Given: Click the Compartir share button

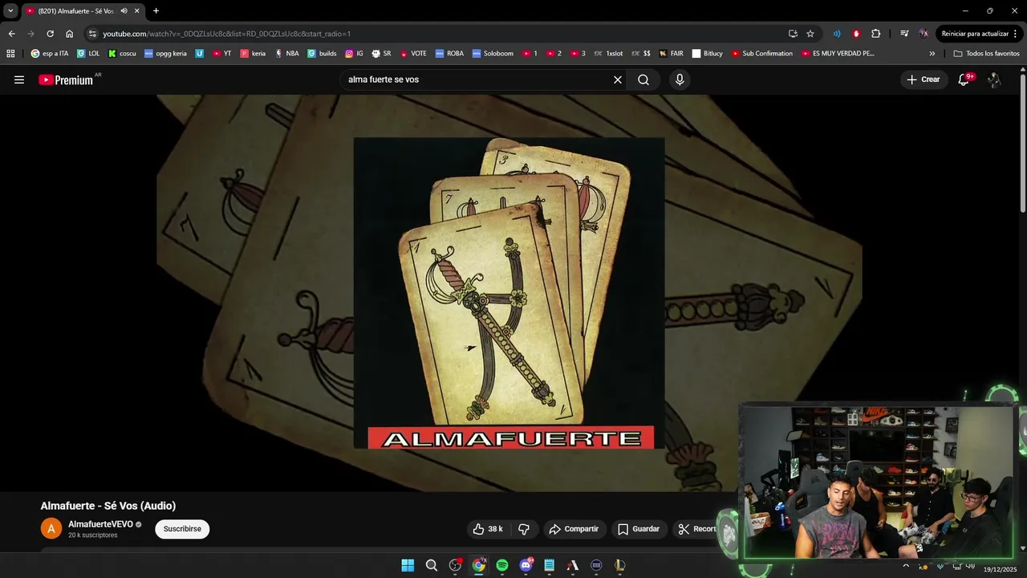Looking at the screenshot, I should tap(574, 529).
